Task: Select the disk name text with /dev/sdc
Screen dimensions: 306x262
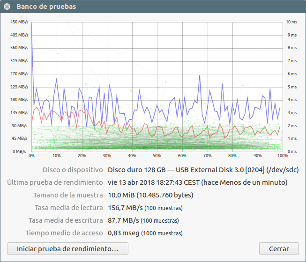Action: [203, 169]
